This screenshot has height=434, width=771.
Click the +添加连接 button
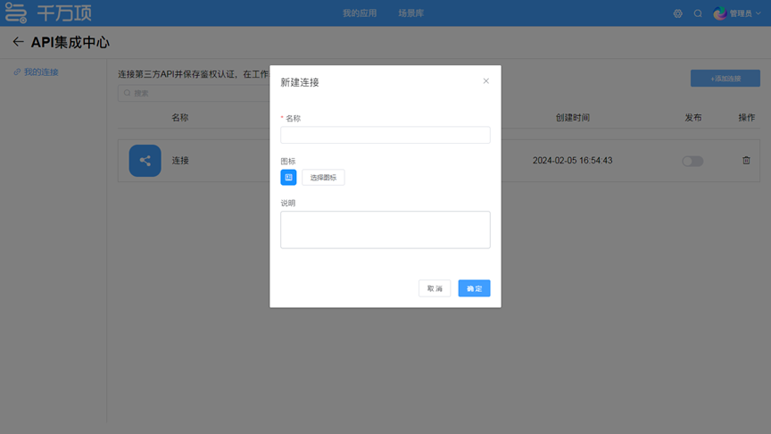click(x=725, y=79)
